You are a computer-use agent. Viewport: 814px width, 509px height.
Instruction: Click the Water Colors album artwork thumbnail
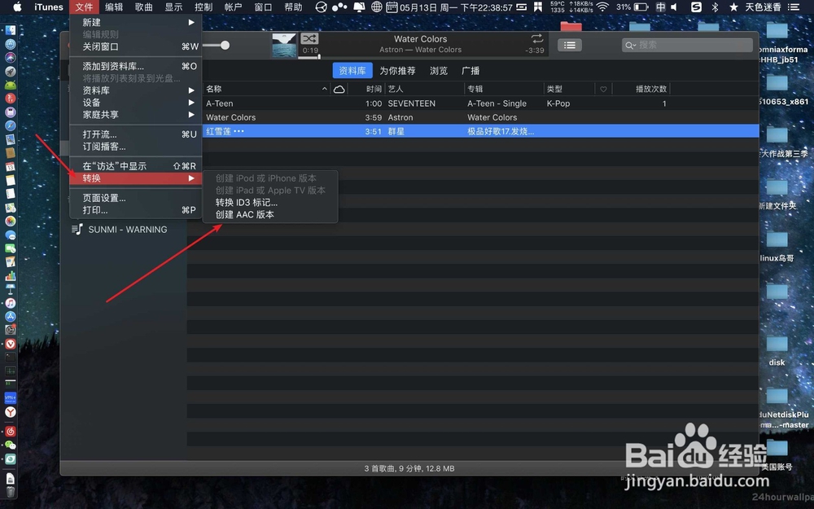point(284,45)
